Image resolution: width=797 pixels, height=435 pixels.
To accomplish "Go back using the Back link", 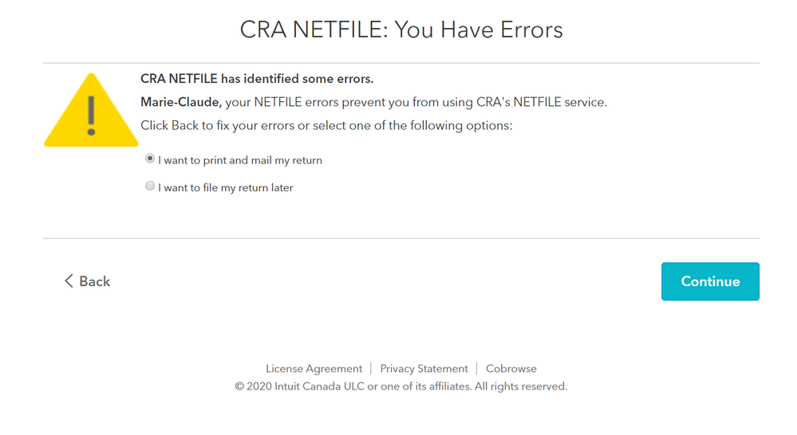I will 88,281.
